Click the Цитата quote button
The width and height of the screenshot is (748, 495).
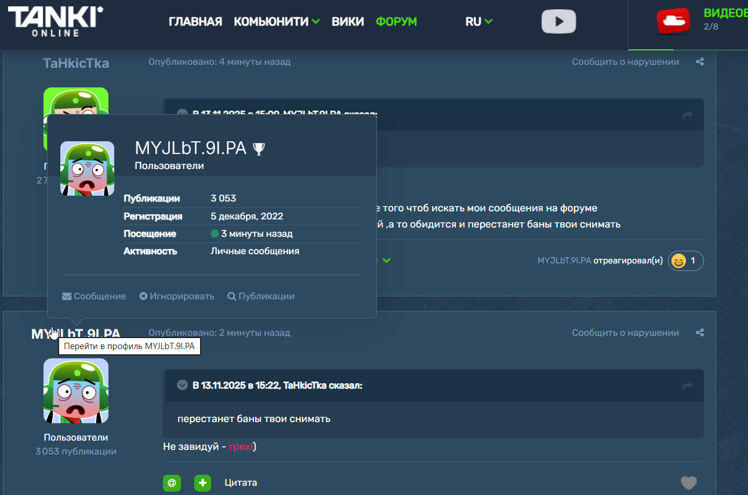(241, 483)
